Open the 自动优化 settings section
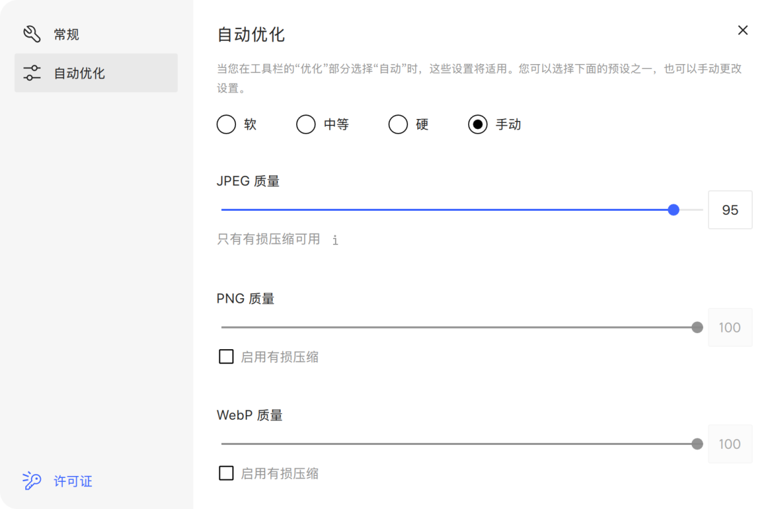Image resolution: width=776 pixels, height=509 pixels. pyautogui.click(x=63, y=73)
